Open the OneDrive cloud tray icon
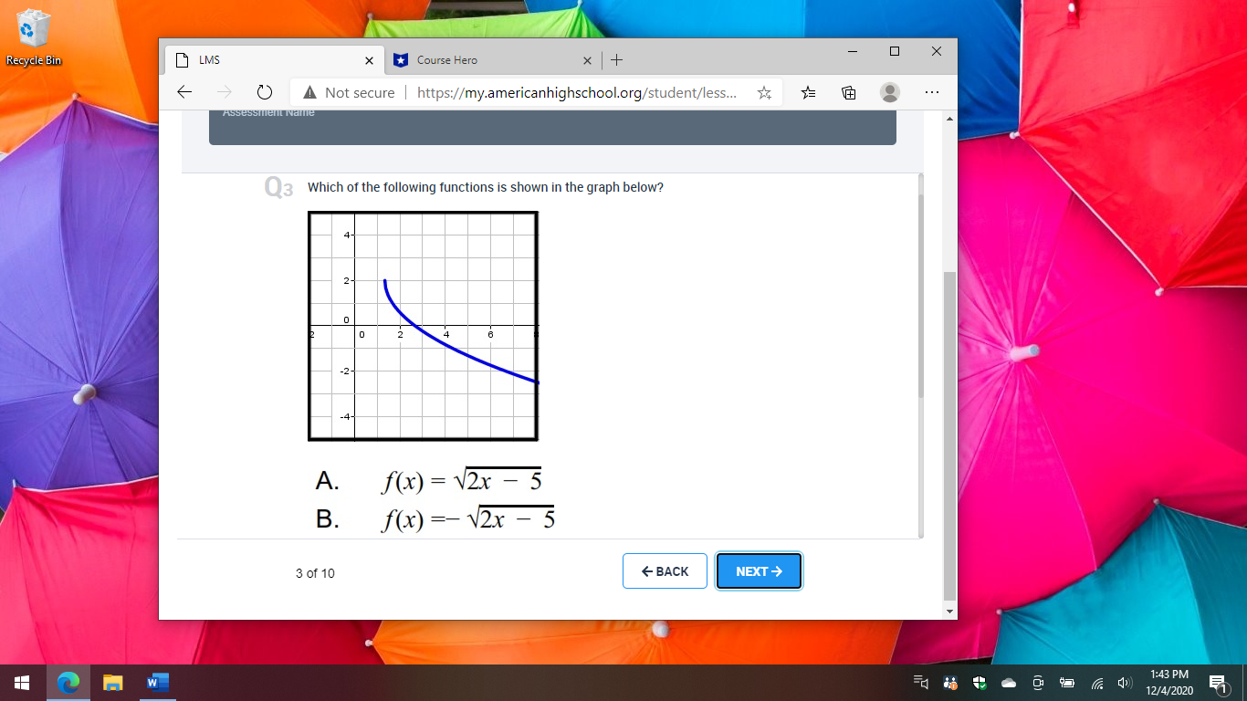Screen dimensions: 1247x701 click(x=1009, y=682)
